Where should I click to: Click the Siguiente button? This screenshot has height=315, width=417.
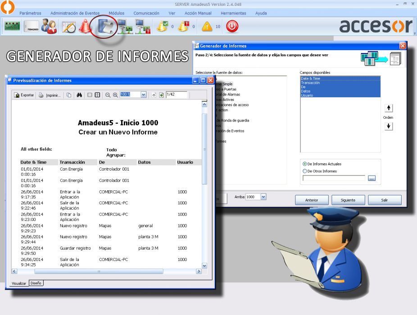[x=348, y=200]
